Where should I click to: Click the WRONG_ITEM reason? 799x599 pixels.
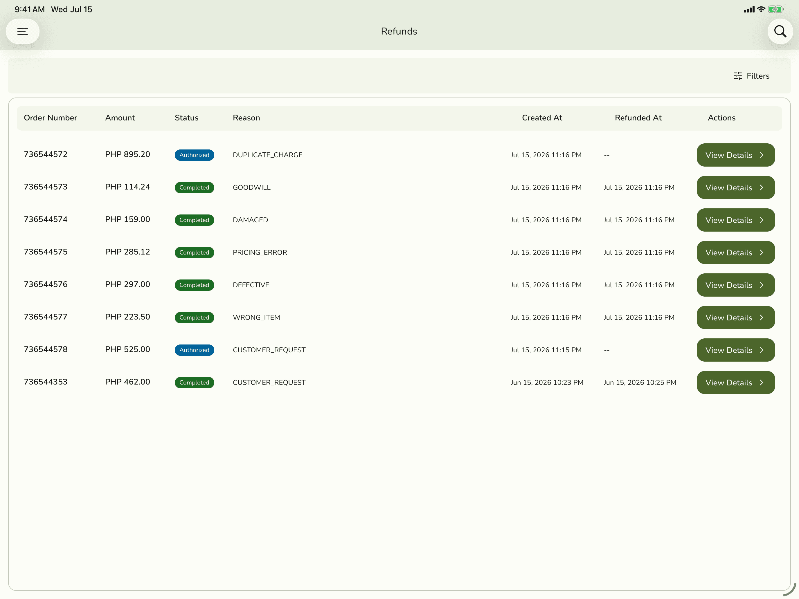pos(256,317)
